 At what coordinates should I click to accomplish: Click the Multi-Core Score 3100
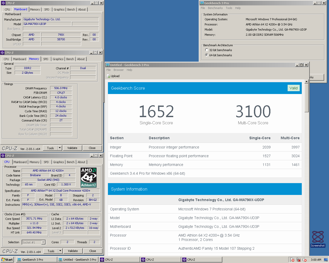(x=253, y=111)
